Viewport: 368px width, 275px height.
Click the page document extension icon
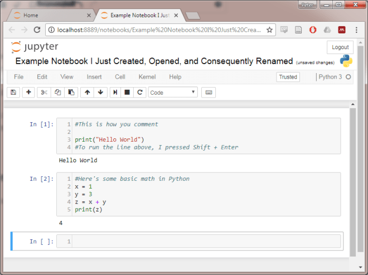[x=298, y=30]
